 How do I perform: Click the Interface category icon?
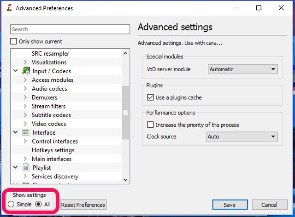click(x=26, y=132)
